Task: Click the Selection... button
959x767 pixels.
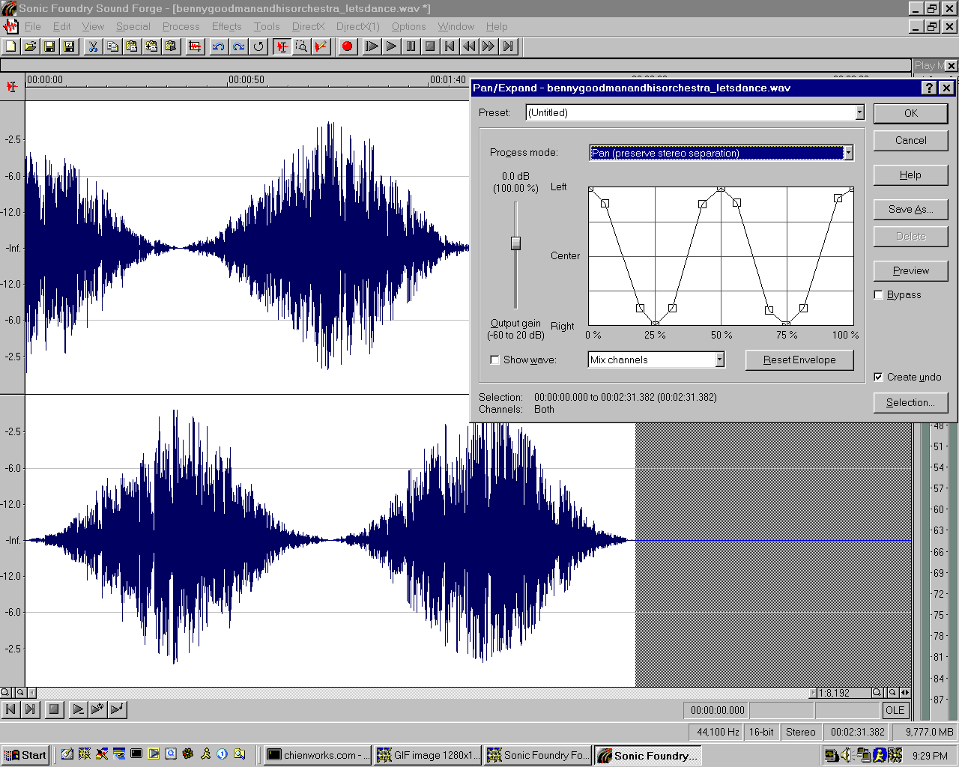Action: (x=911, y=402)
